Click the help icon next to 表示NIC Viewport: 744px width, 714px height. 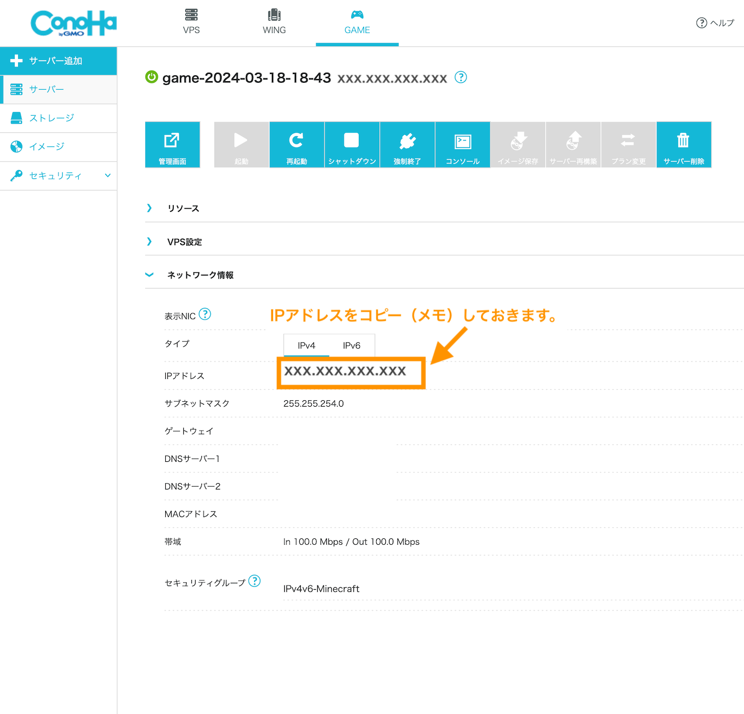click(x=205, y=314)
